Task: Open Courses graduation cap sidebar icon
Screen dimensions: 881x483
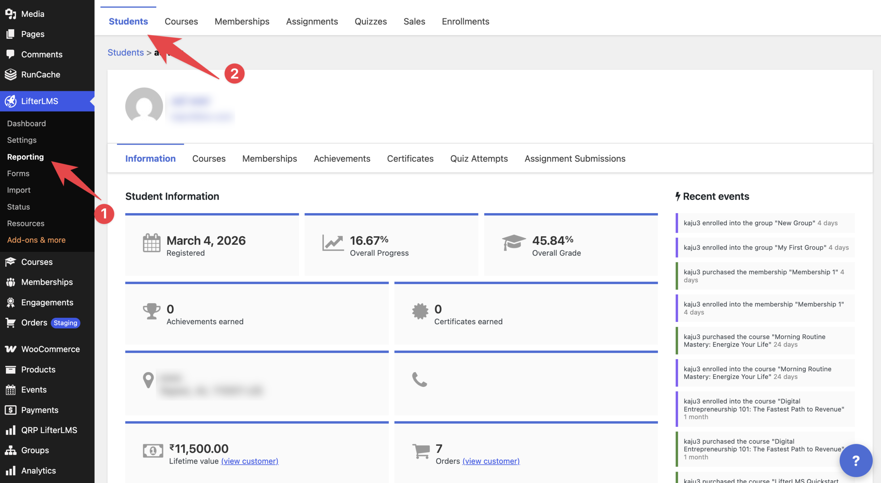Action: pos(11,262)
